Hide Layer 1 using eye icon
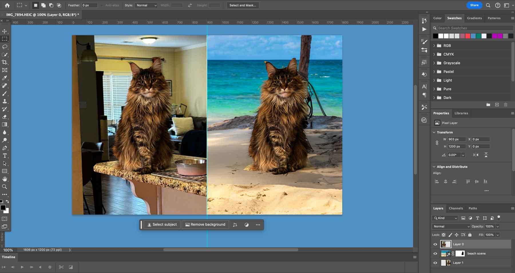The image size is (515, 273). click(x=435, y=263)
